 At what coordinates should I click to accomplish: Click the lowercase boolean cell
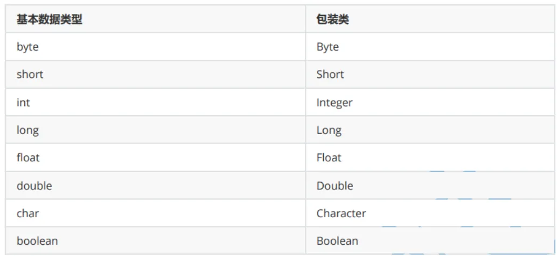[x=37, y=241]
